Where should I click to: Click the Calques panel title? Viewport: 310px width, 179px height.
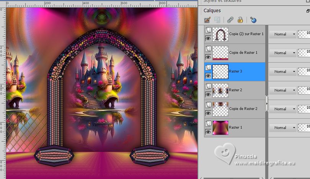[x=212, y=11]
